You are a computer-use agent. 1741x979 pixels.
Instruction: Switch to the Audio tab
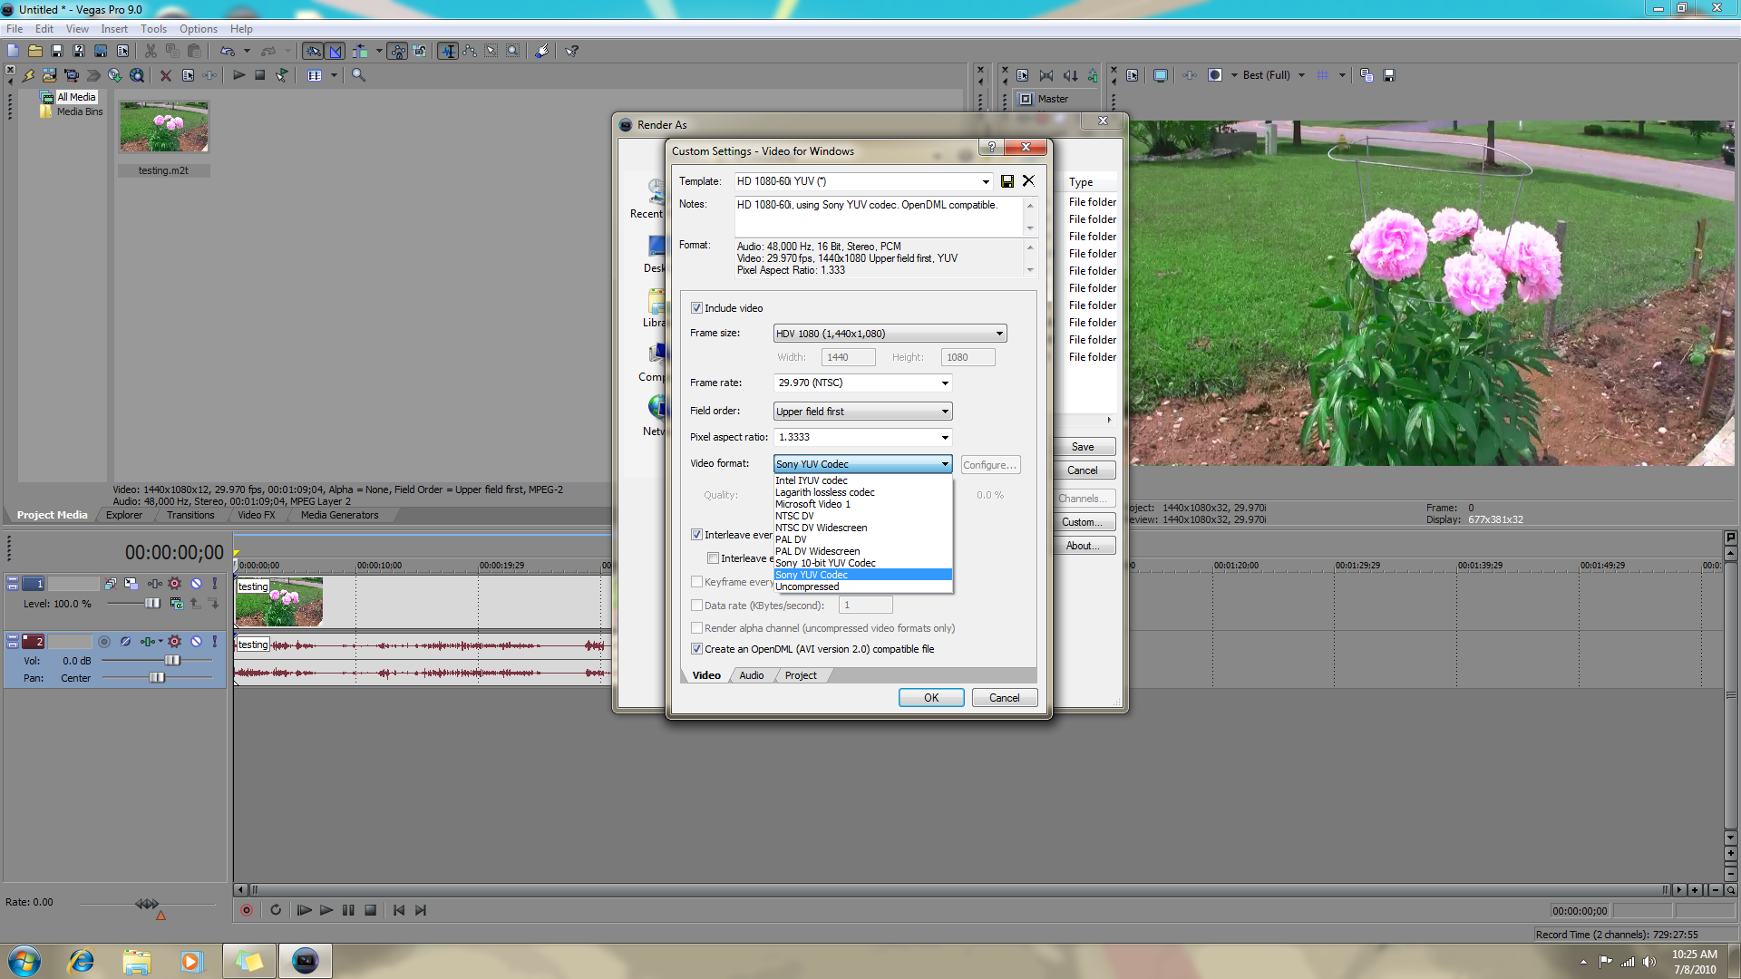751,675
